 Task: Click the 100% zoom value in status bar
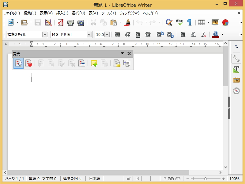click(x=234, y=178)
